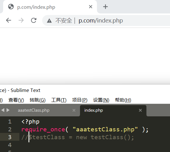This screenshot has height=152, width=170.
Task: Click the right tab scroll arrow in Sublime
Action: click(x=8, y=110)
